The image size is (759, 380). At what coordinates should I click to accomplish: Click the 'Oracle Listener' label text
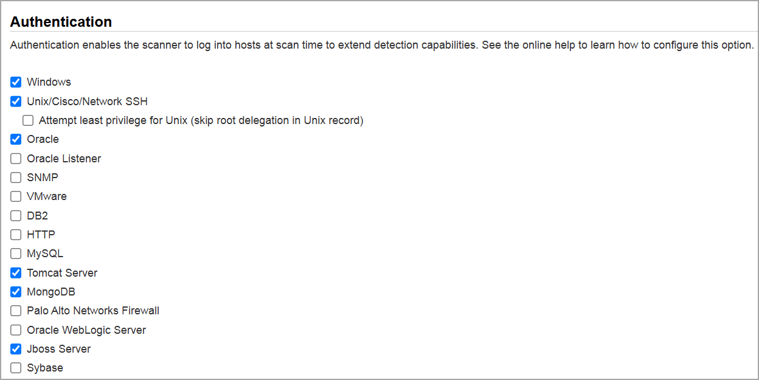coord(63,158)
